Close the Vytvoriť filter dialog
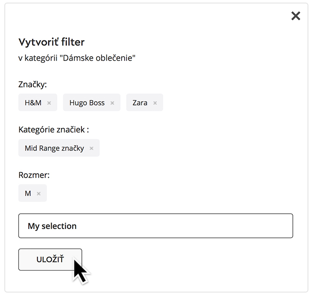Viewport: 311px width, 296px height. point(295,16)
